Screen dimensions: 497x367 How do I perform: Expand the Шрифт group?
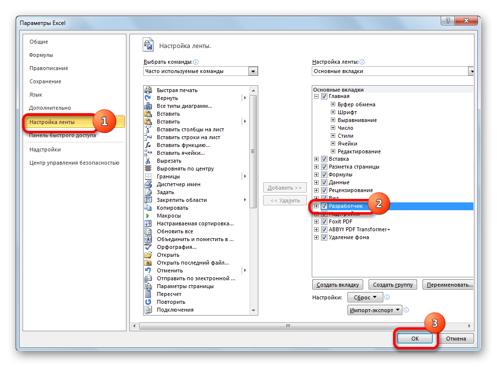pos(333,112)
